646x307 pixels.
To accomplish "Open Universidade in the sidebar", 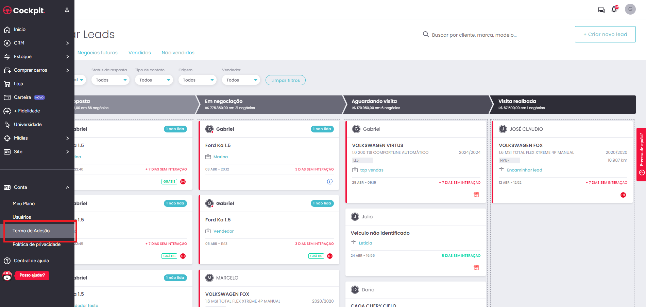I will (28, 125).
